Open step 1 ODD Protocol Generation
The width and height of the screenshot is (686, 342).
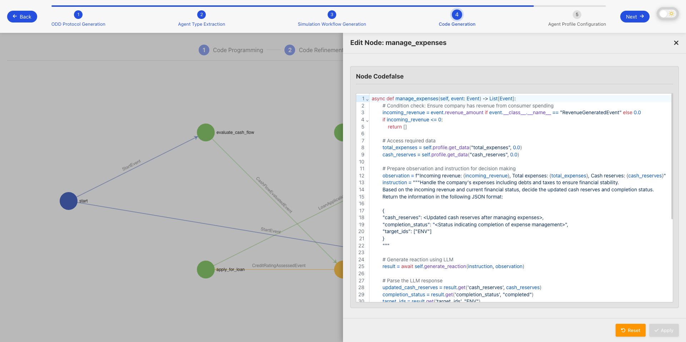coord(78,19)
